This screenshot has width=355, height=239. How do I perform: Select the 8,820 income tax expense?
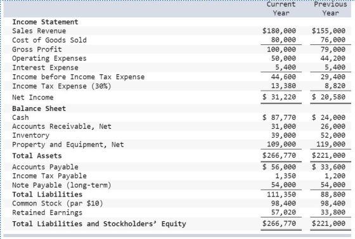[335, 86]
